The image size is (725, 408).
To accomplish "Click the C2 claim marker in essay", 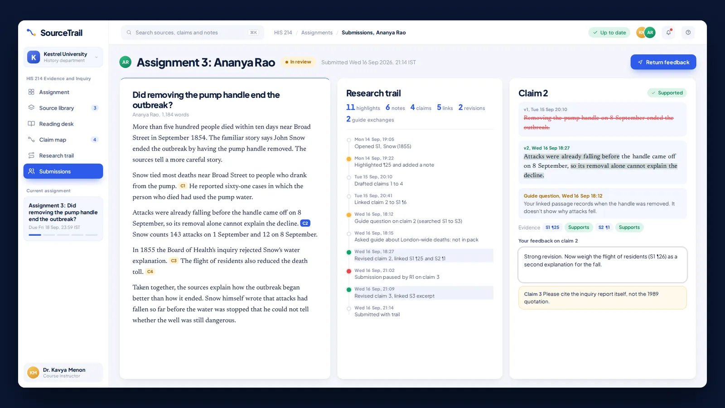I will pyautogui.click(x=305, y=223).
